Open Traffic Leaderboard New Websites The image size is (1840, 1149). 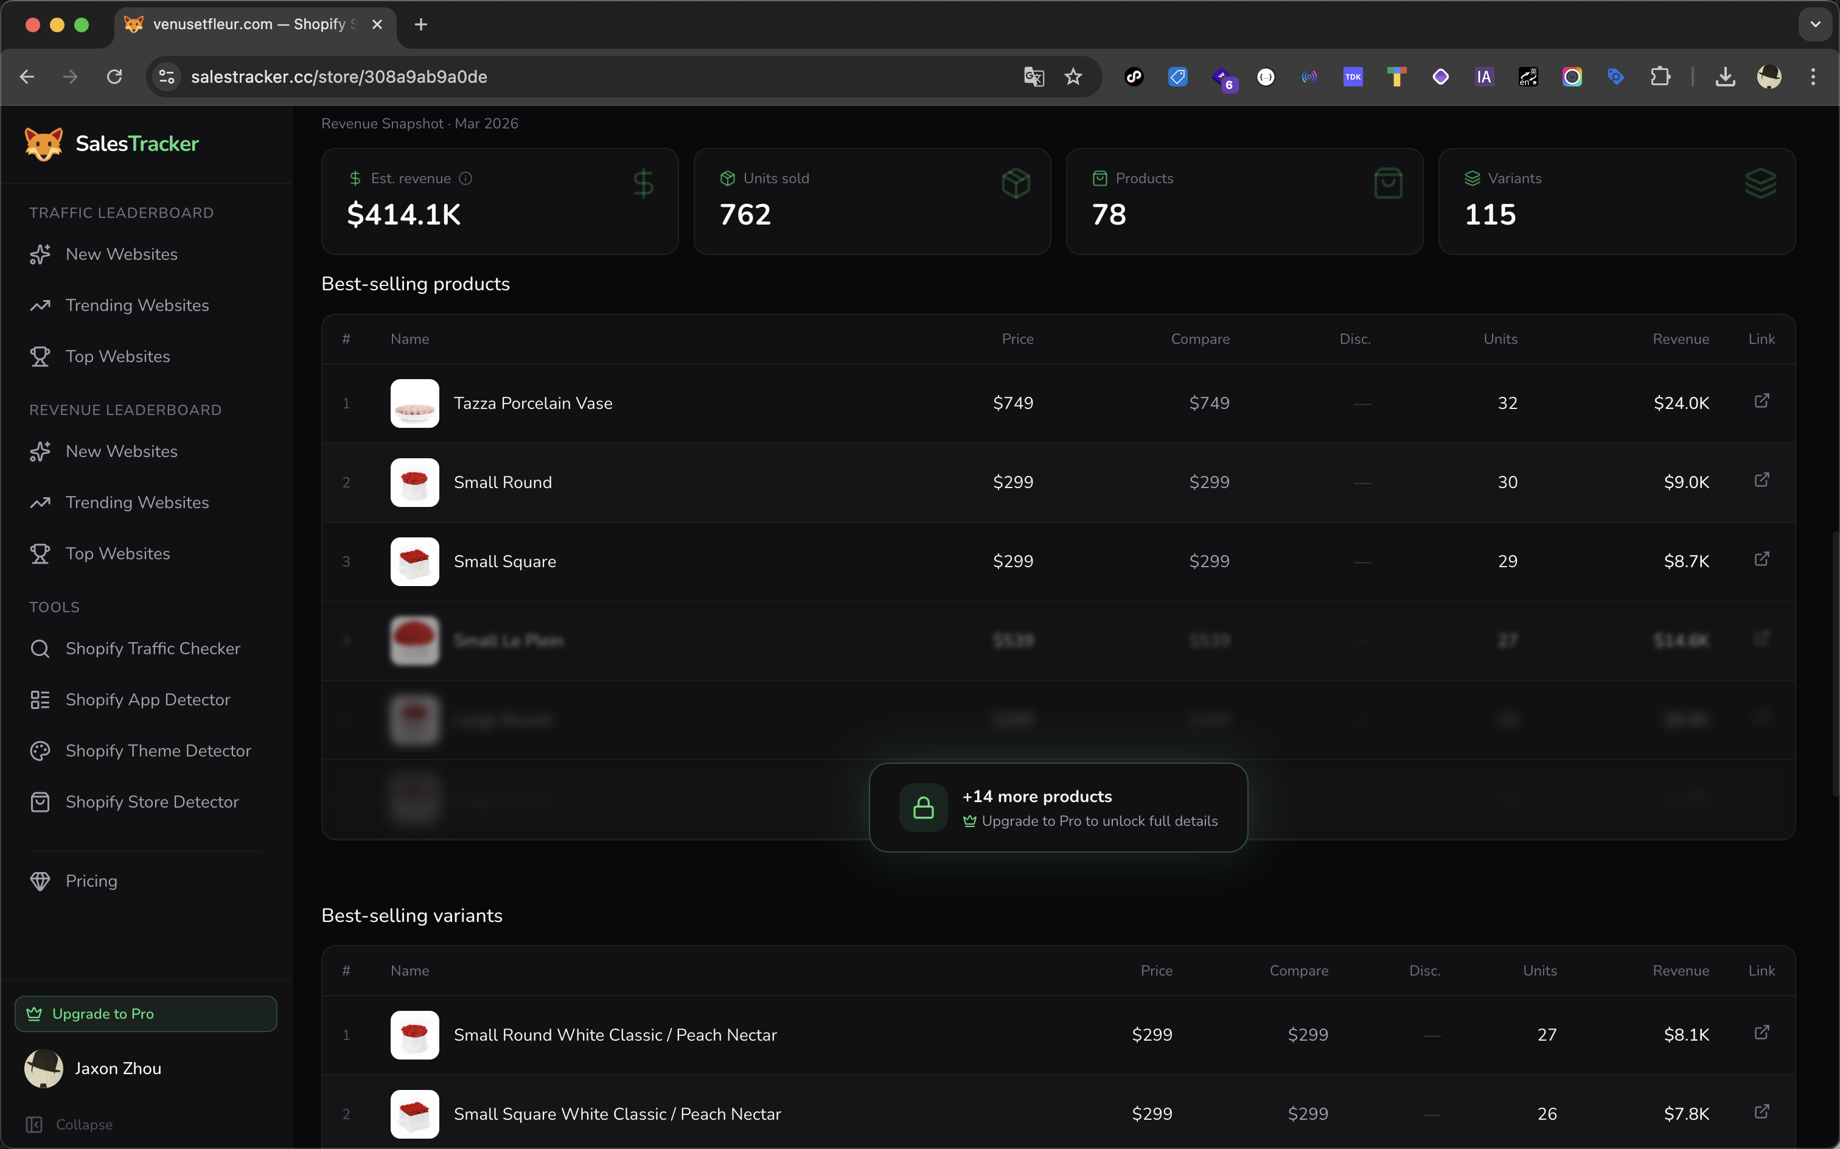click(x=146, y=254)
